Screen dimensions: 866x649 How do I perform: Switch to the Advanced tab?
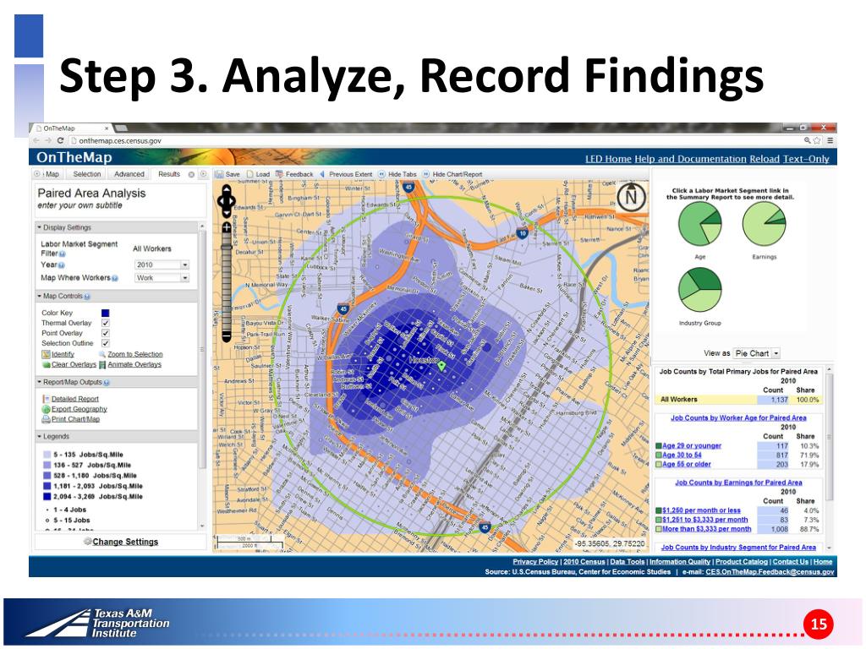129,174
